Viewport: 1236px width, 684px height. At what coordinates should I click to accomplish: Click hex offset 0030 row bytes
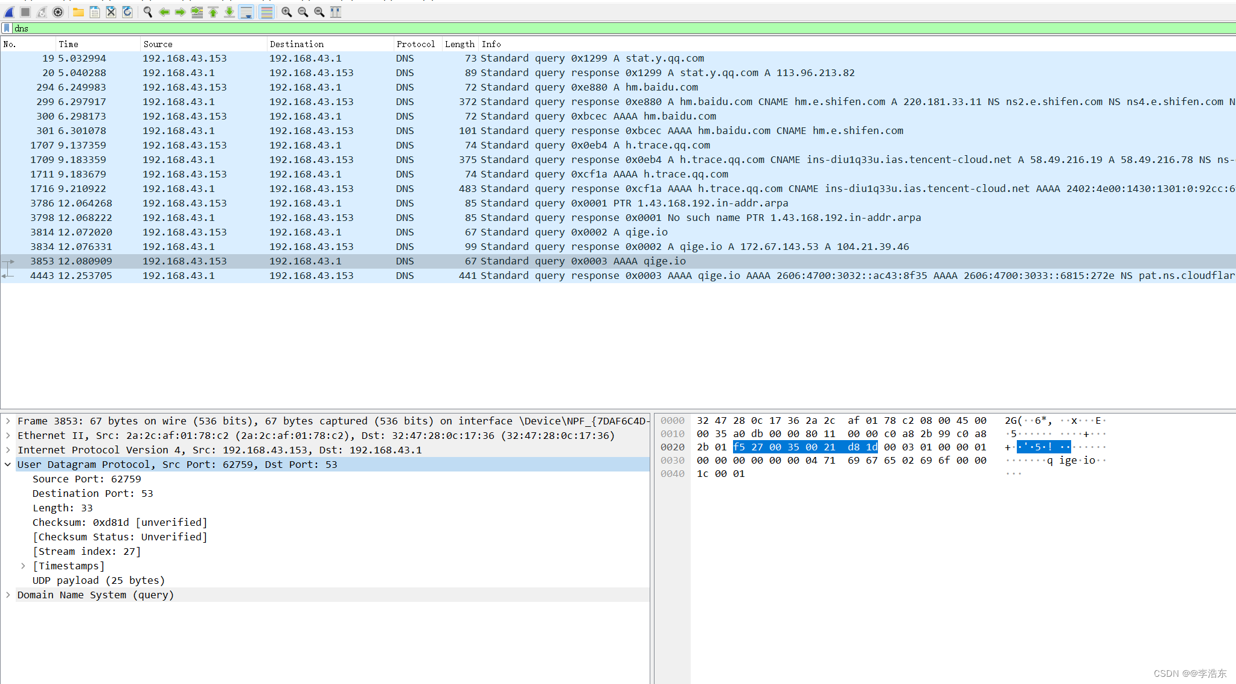click(x=842, y=461)
